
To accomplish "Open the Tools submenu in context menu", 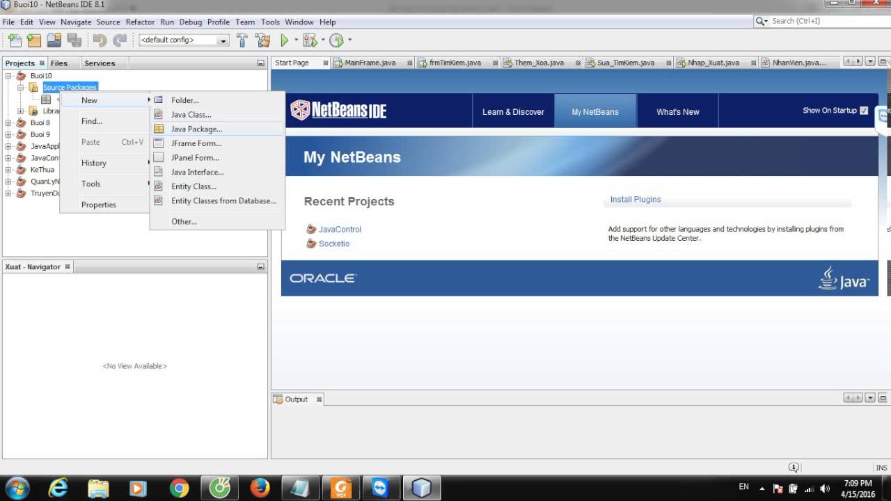I will click(x=105, y=184).
